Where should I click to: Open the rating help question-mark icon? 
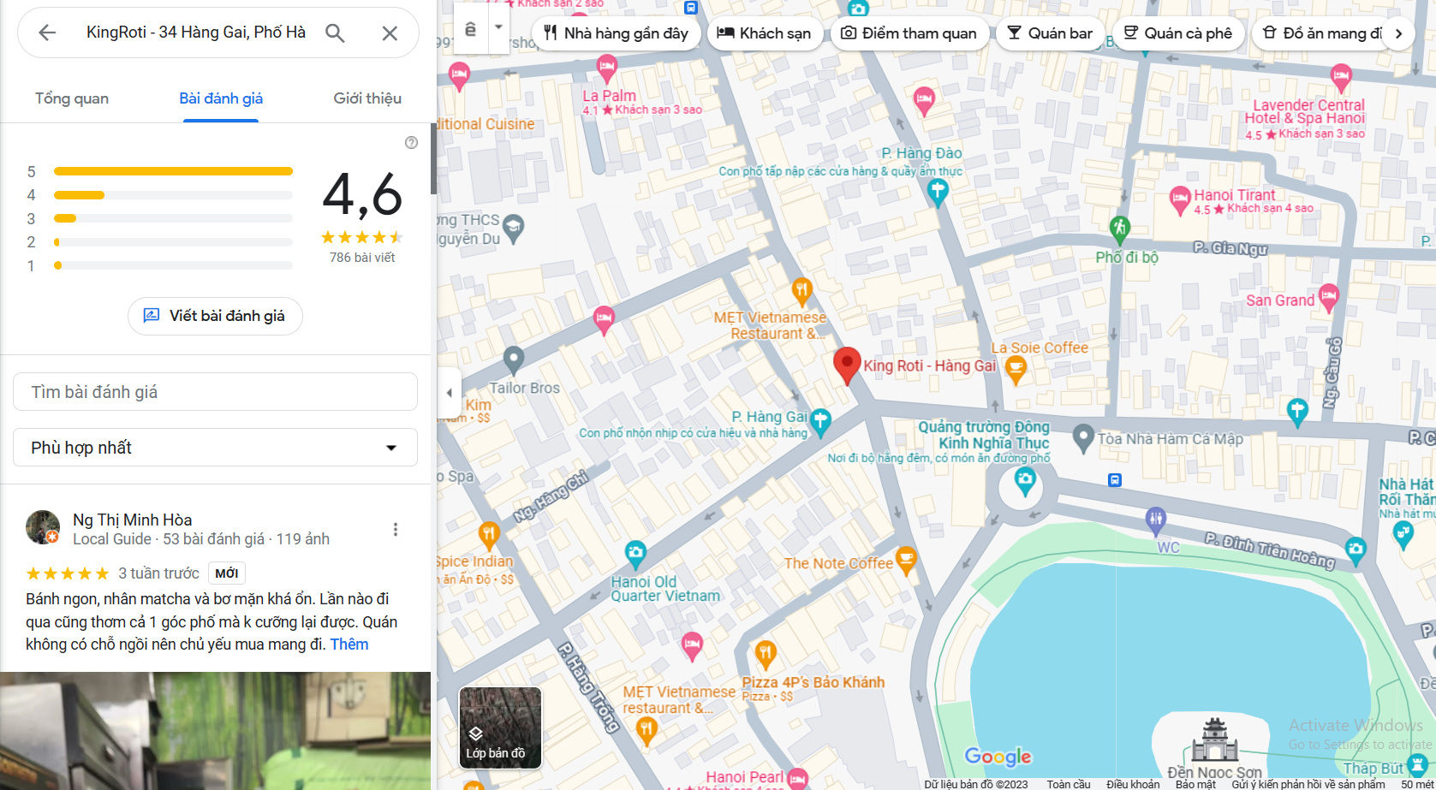411,143
